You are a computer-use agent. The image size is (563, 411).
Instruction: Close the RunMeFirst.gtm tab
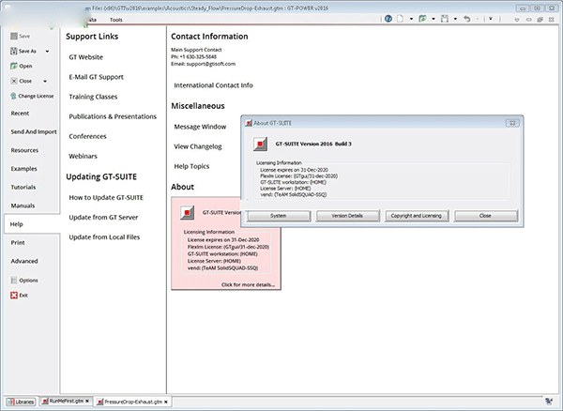click(87, 401)
